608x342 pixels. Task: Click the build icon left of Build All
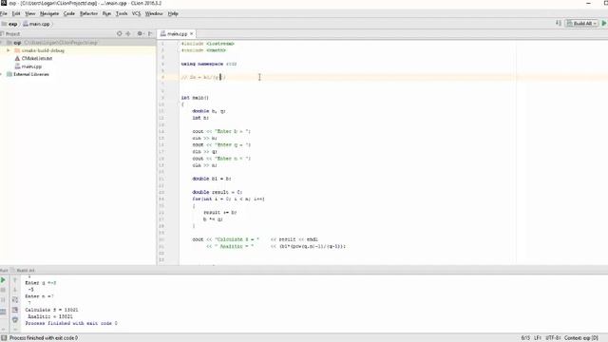point(559,24)
